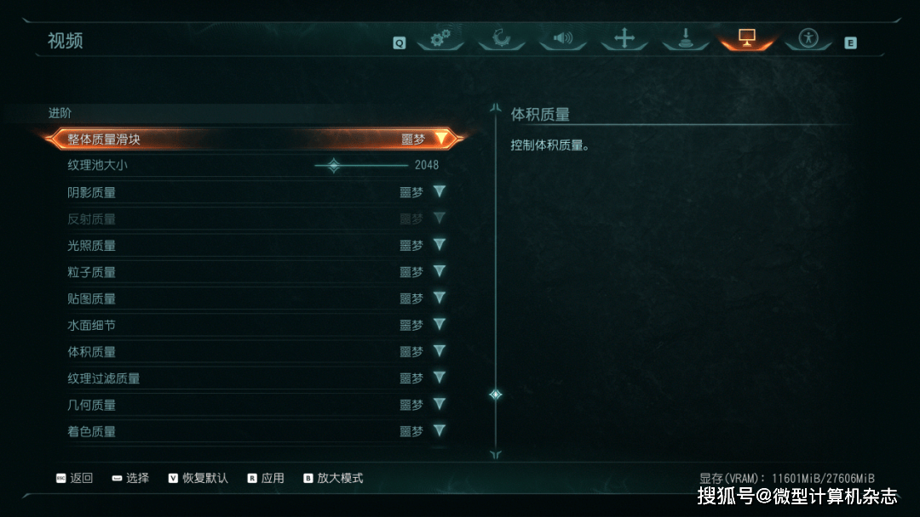920x517 pixels.
Task: Open the gears settings tab icon
Action: 440,38
